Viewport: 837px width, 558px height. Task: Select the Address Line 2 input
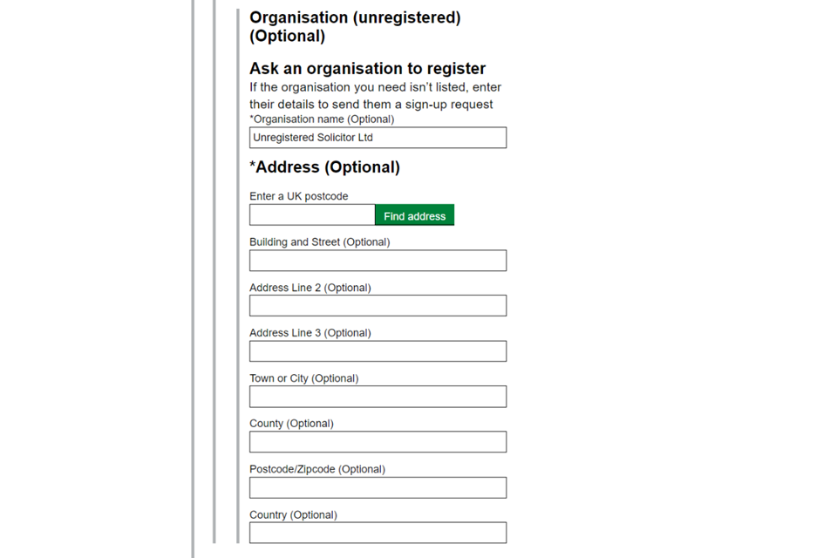coord(378,306)
